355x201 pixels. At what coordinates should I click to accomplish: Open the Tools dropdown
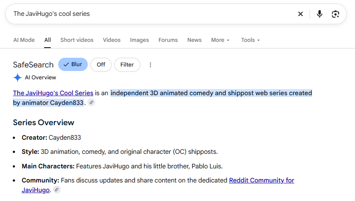250,40
